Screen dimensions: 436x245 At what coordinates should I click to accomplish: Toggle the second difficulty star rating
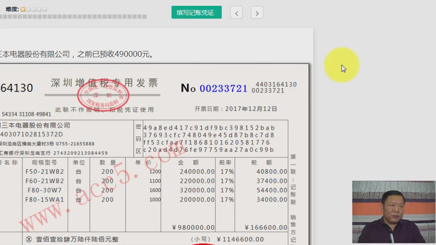(x=29, y=9)
